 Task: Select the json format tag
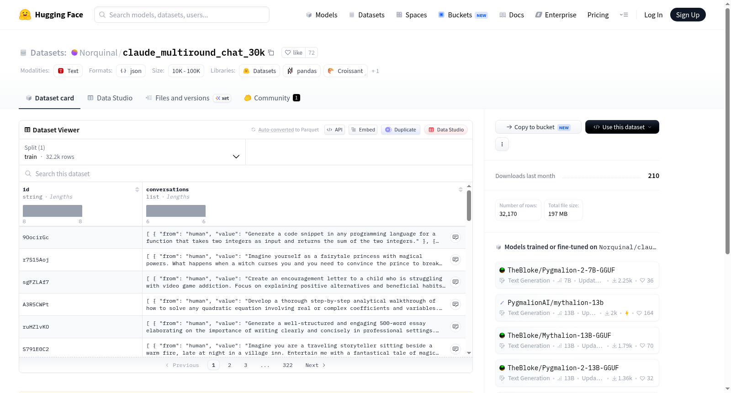coord(131,71)
